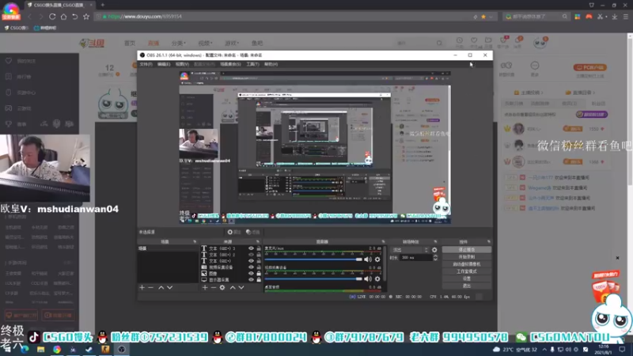The height and width of the screenshot is (356, 633).
Task: Go to browser home page
Action: tap(64, 17)
